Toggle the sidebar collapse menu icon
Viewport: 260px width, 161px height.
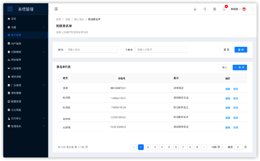(x=56, y=9)
